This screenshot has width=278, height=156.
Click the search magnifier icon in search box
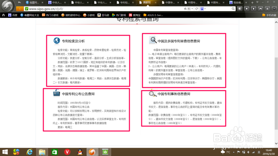tap(233, 9)
